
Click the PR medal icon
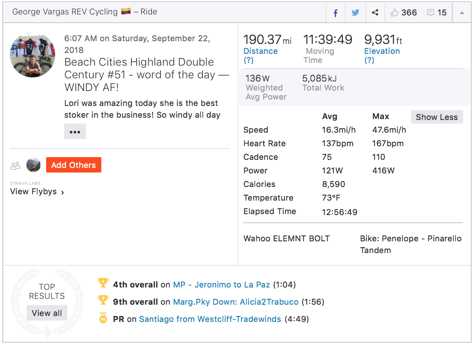click(x=103, y=318)
